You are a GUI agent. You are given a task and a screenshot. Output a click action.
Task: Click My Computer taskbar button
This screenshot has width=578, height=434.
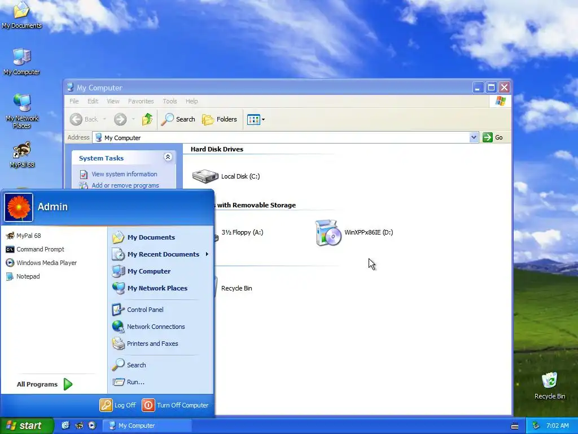point(147,426)
